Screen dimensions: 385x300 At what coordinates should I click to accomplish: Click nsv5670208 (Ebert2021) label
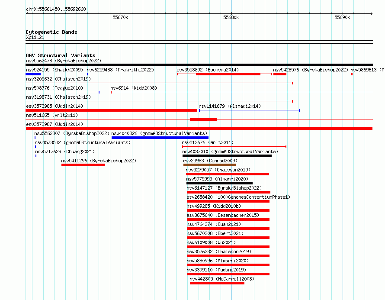(215, 233)
